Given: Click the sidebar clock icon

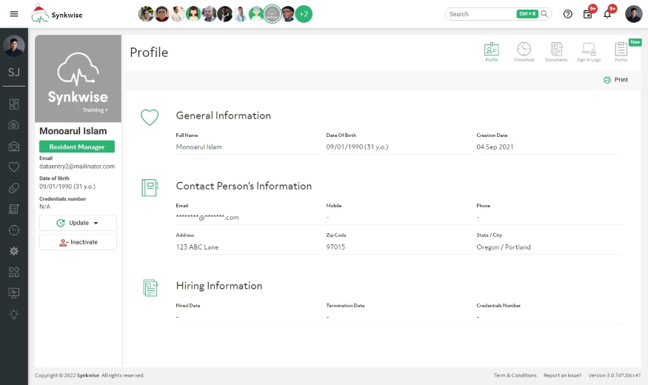Looking at the screenshot, I should (13, 230).
